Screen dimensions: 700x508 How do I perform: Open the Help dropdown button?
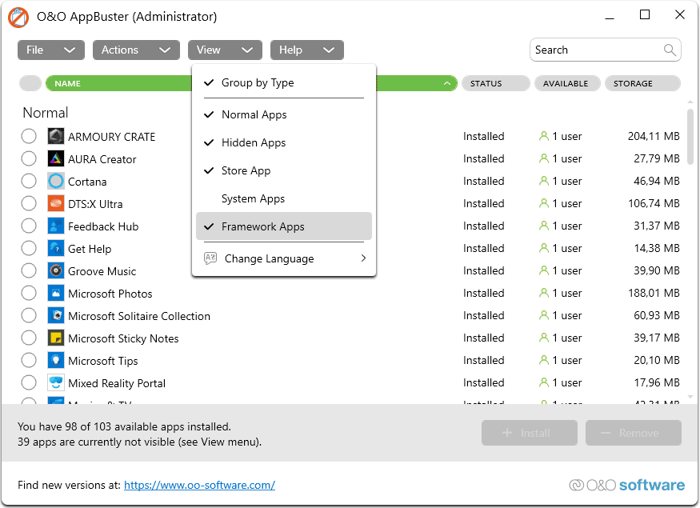click(x=306, y=50)
